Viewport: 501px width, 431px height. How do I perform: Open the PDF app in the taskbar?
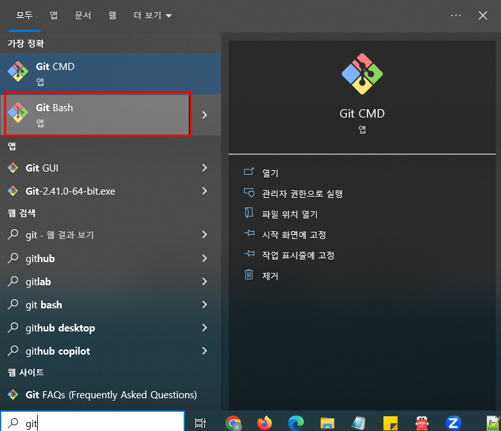(x=422, y=423)
